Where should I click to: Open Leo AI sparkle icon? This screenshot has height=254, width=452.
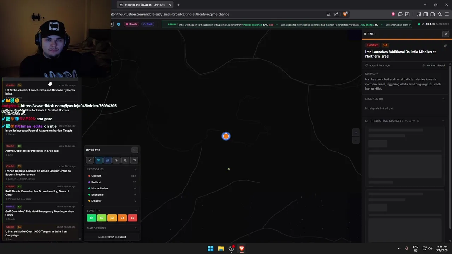[x=440, y=14]
